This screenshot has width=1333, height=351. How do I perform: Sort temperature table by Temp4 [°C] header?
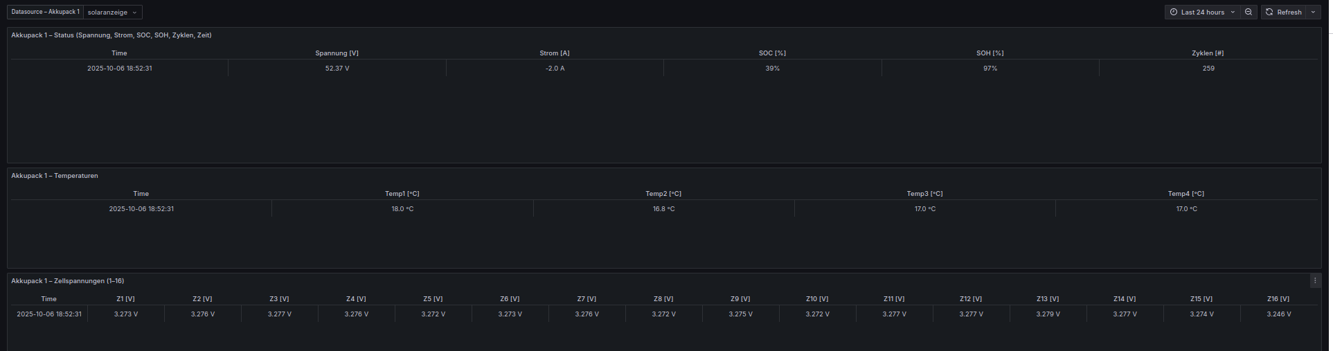(x=1186, y=194)
